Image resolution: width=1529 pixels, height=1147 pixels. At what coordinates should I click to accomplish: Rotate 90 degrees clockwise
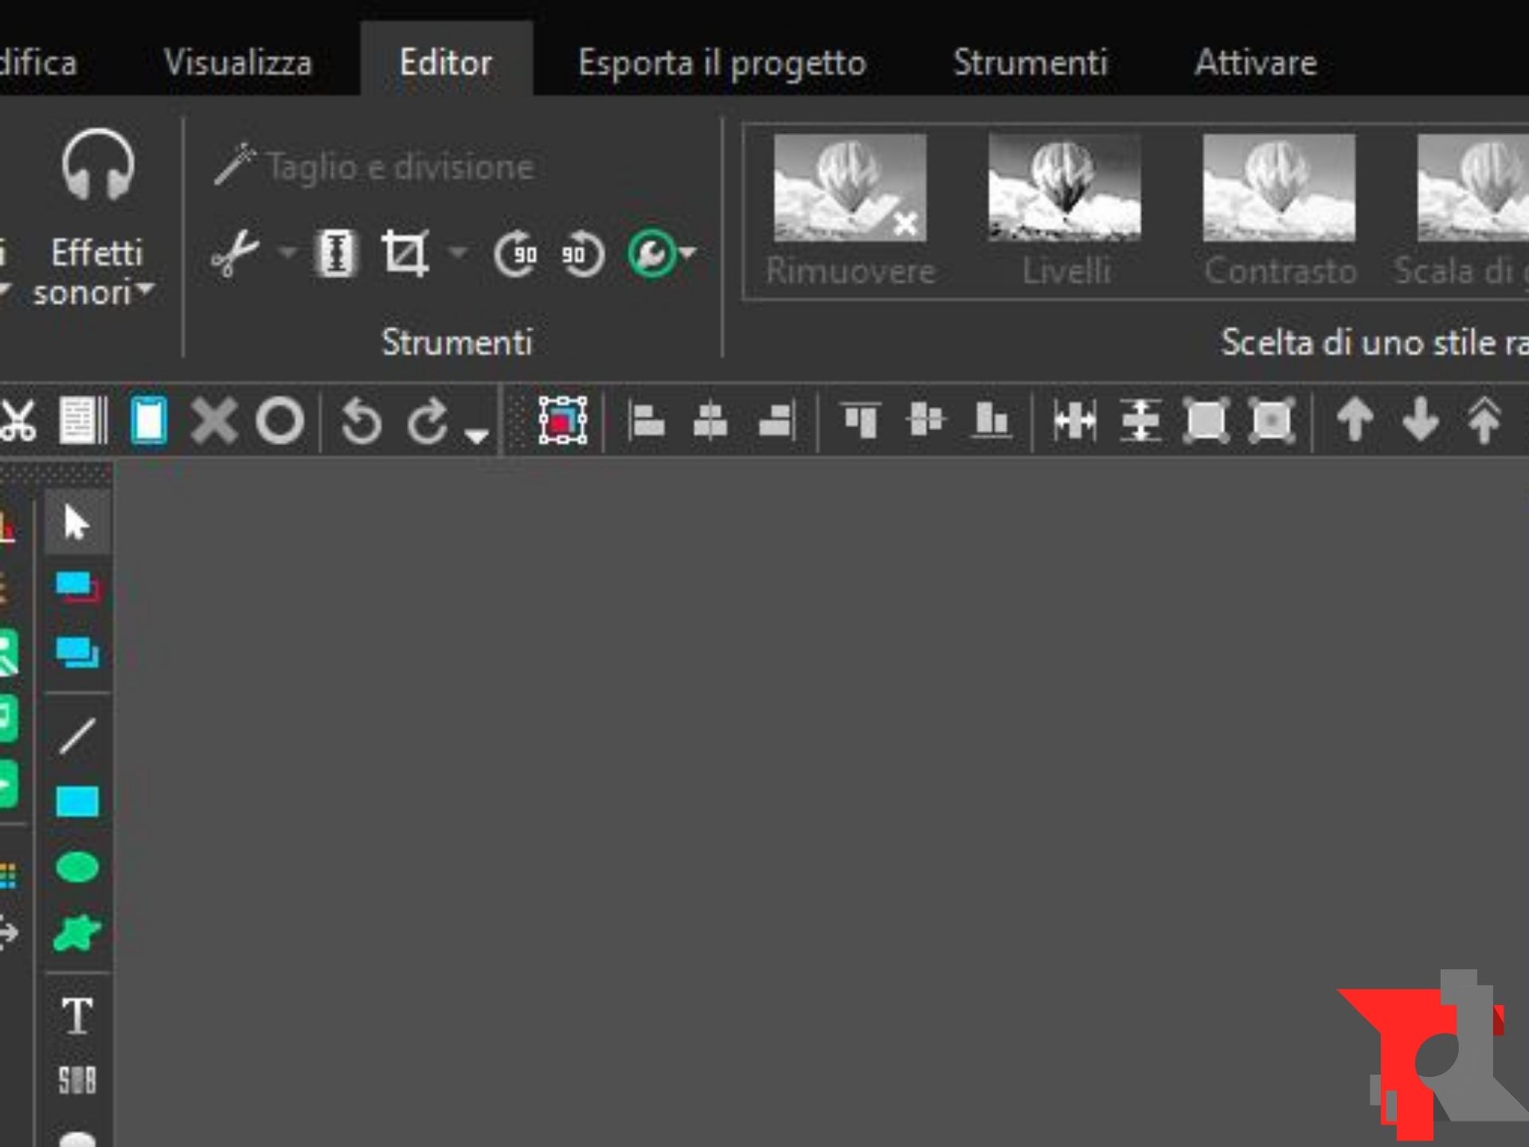[x=515, y=254]
